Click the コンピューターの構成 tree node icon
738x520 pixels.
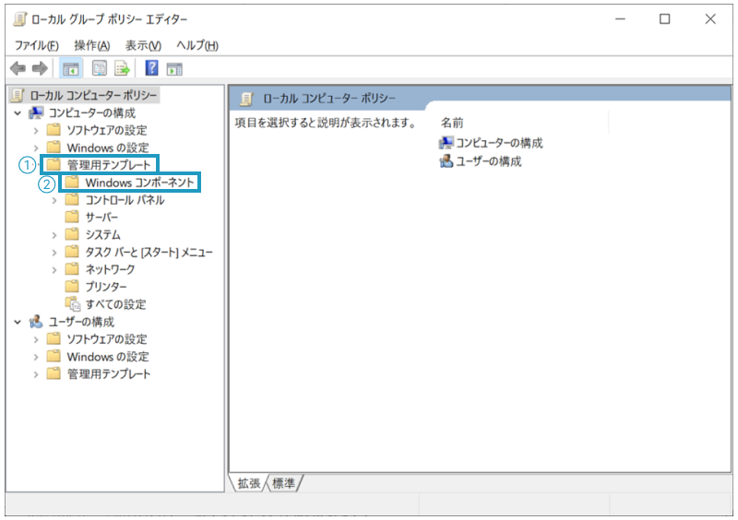(36, 112)
